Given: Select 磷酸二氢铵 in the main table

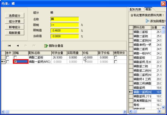Looking at the screenshot, I should pos(40,57).
